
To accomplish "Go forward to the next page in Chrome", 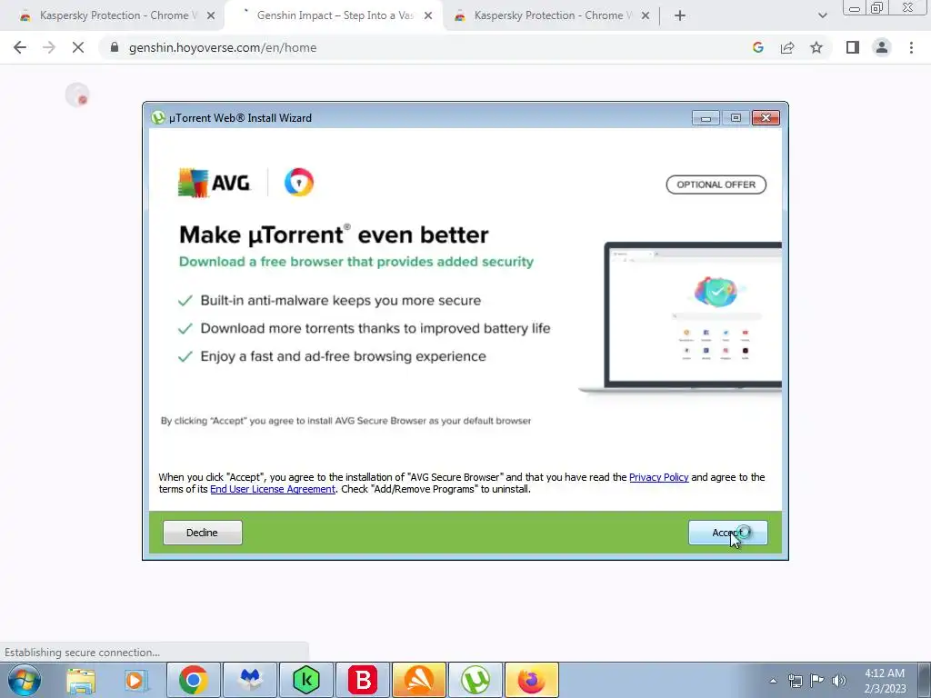I will (49, 47).
